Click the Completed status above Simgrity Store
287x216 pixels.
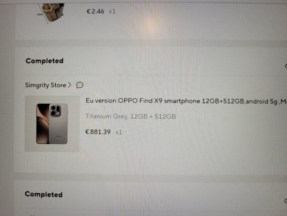[x=44, y=61]
